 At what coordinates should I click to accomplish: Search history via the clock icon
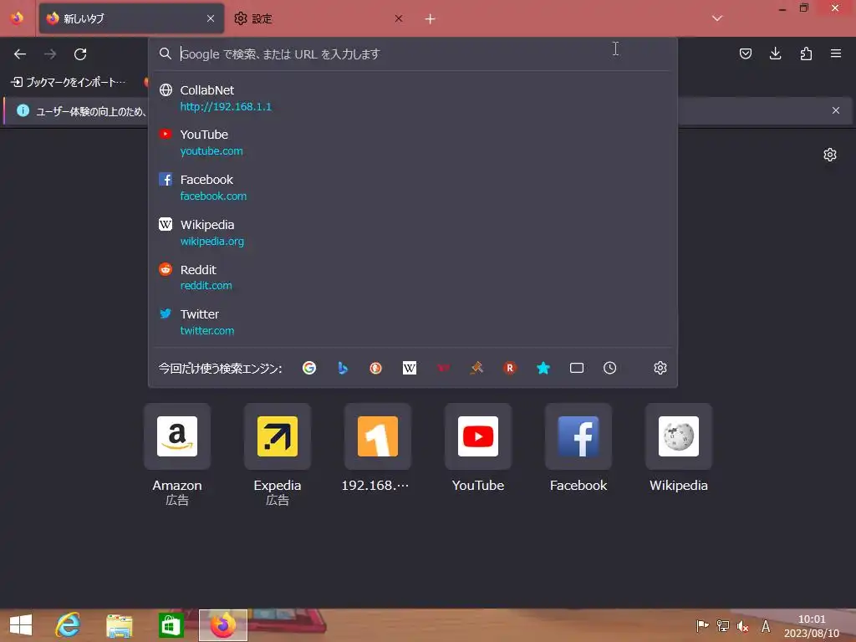[609, 368]
